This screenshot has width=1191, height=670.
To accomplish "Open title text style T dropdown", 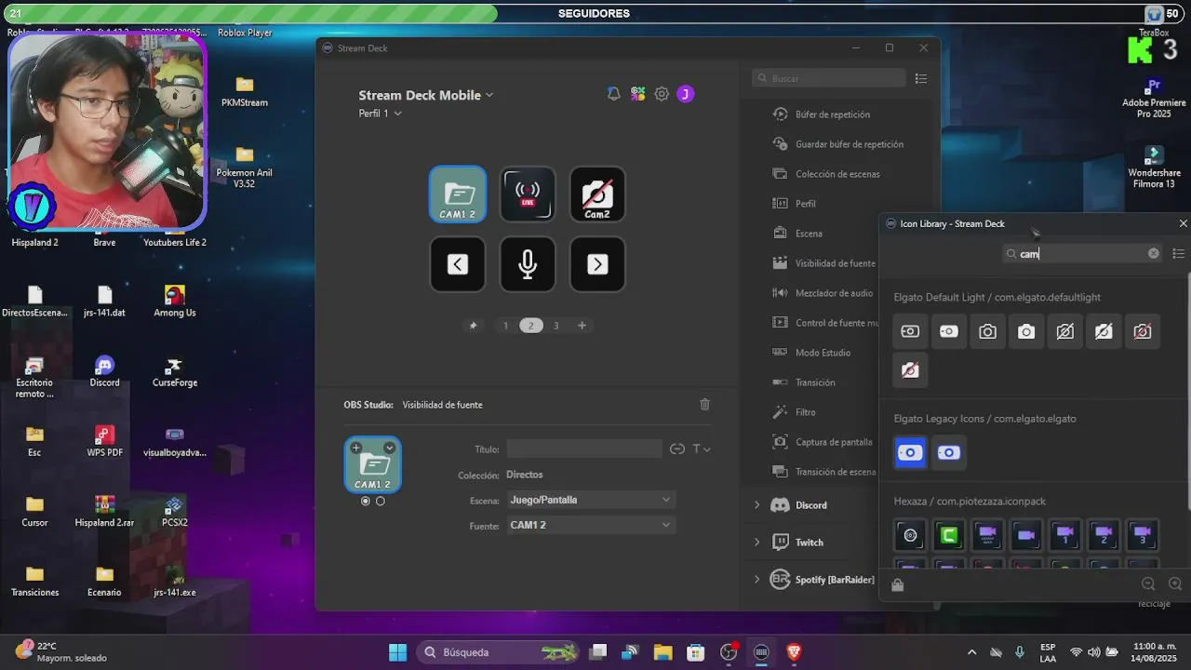I will coord(700,449).
